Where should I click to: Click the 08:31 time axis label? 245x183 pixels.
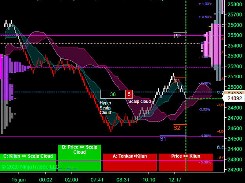(123, 180)
